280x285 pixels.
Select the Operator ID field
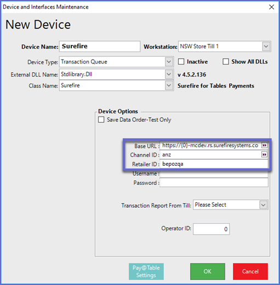(212, 229)
